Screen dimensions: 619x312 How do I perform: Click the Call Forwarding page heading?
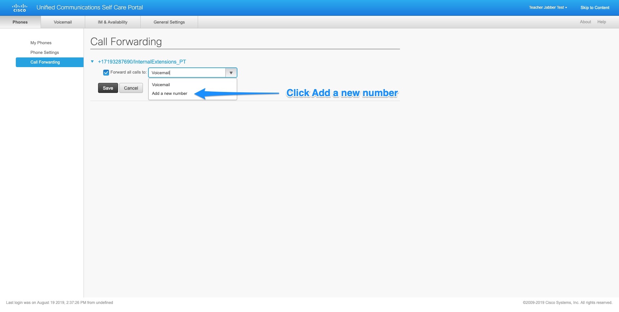[x=126, y=42]
